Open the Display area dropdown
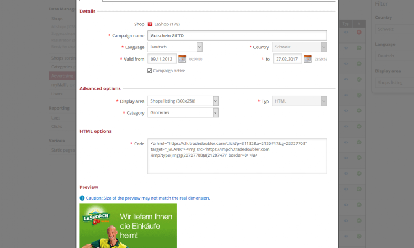The width and height of the screenshot is (414, 248). point(216,101)
